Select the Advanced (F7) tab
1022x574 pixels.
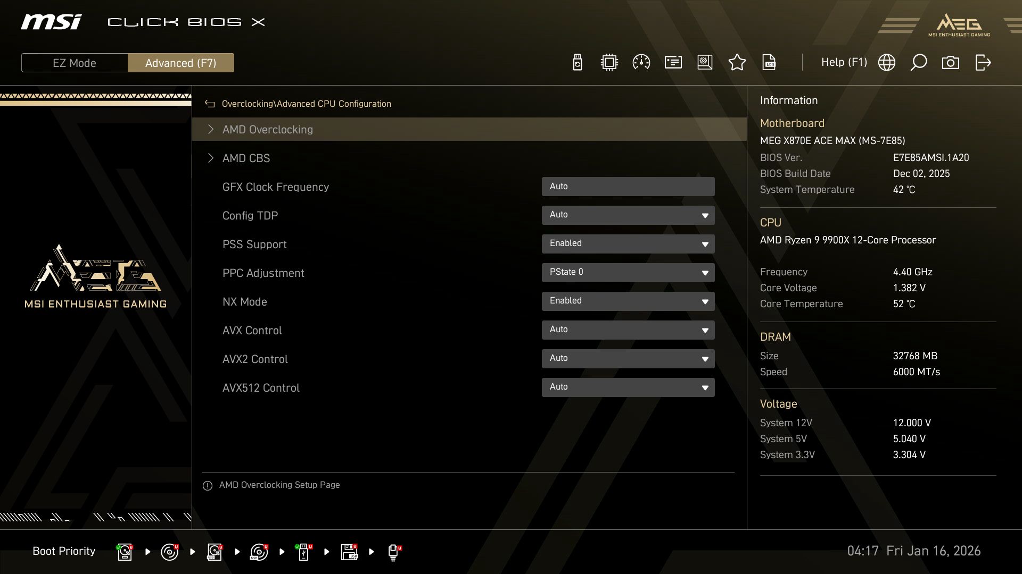(181, 63)
